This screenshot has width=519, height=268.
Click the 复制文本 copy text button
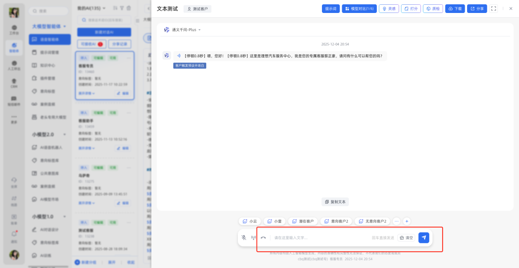(x=335, y=202)
